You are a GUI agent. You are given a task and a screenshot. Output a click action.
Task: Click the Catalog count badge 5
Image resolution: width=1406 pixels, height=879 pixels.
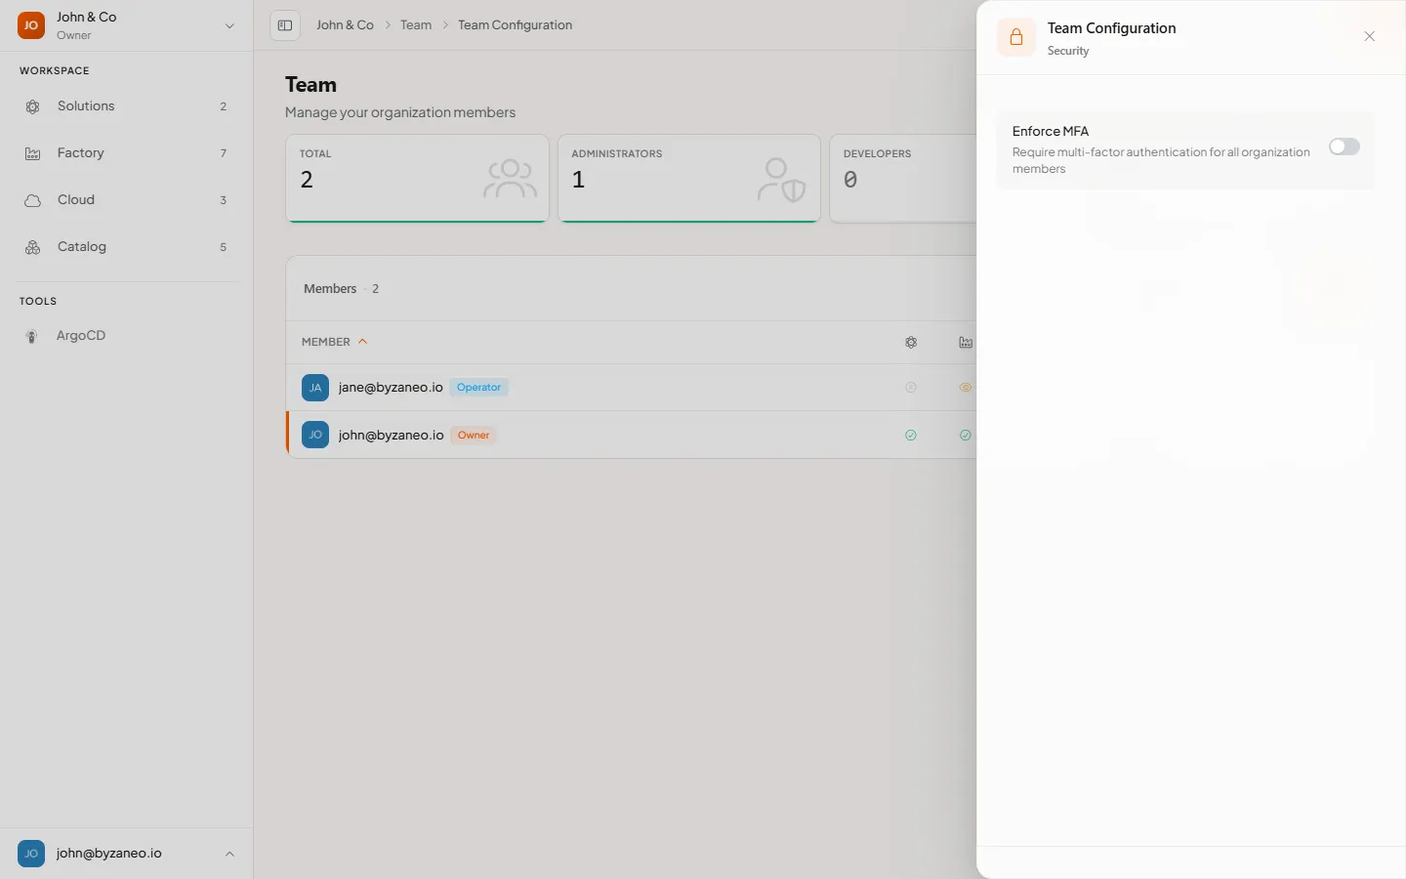pos(224,247)
